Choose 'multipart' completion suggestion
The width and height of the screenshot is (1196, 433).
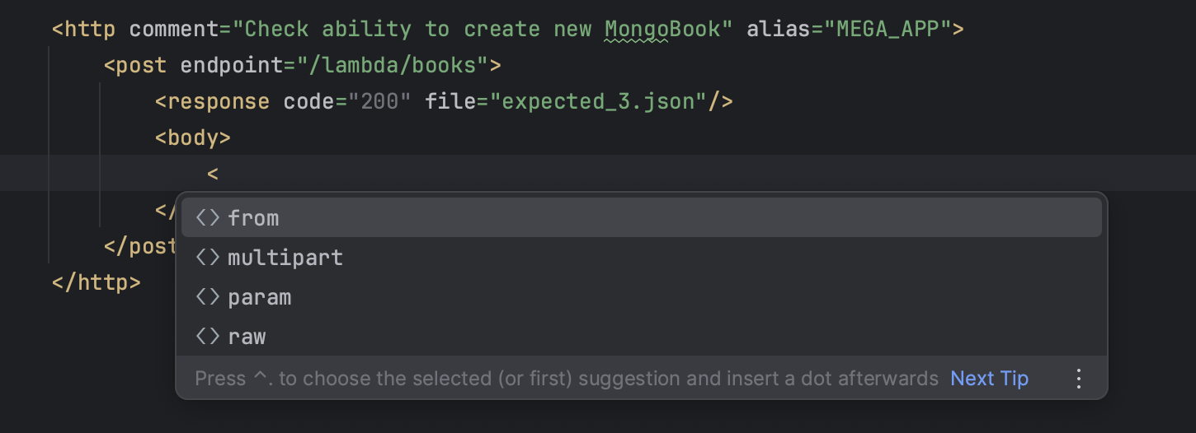[641, 257]
